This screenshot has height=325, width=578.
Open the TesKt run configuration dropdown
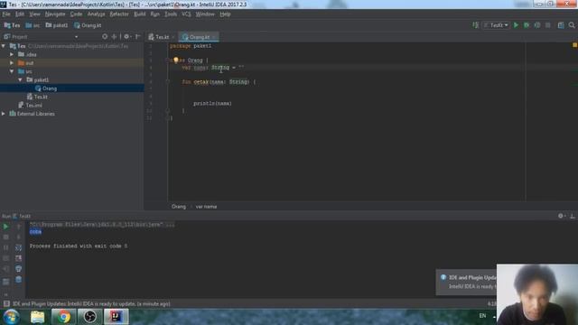tap(496, 25)
